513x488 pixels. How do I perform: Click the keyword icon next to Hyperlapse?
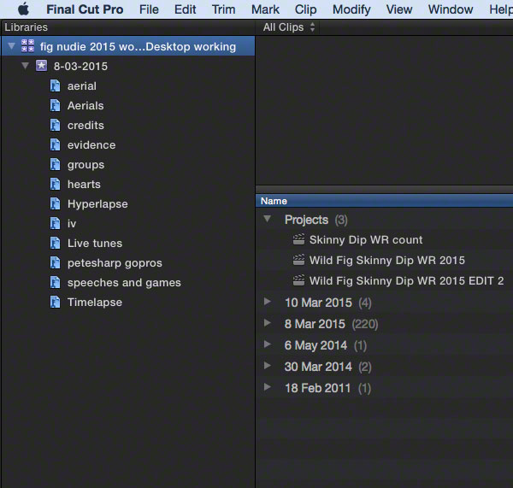(x=55, y=203)
